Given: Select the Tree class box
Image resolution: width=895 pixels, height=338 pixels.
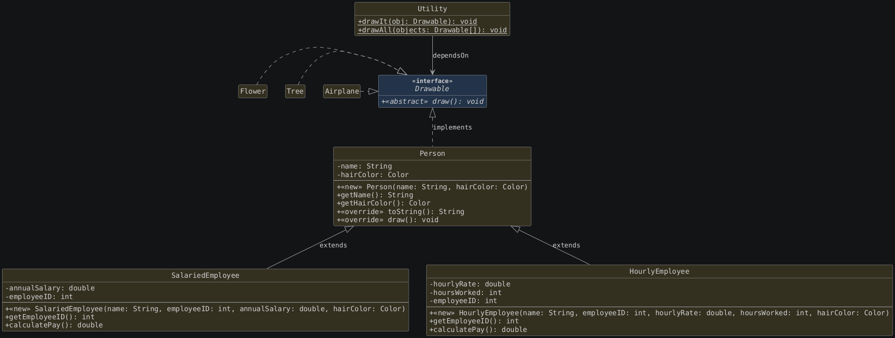Looking at the screenshot, I should tap(295, 91).
